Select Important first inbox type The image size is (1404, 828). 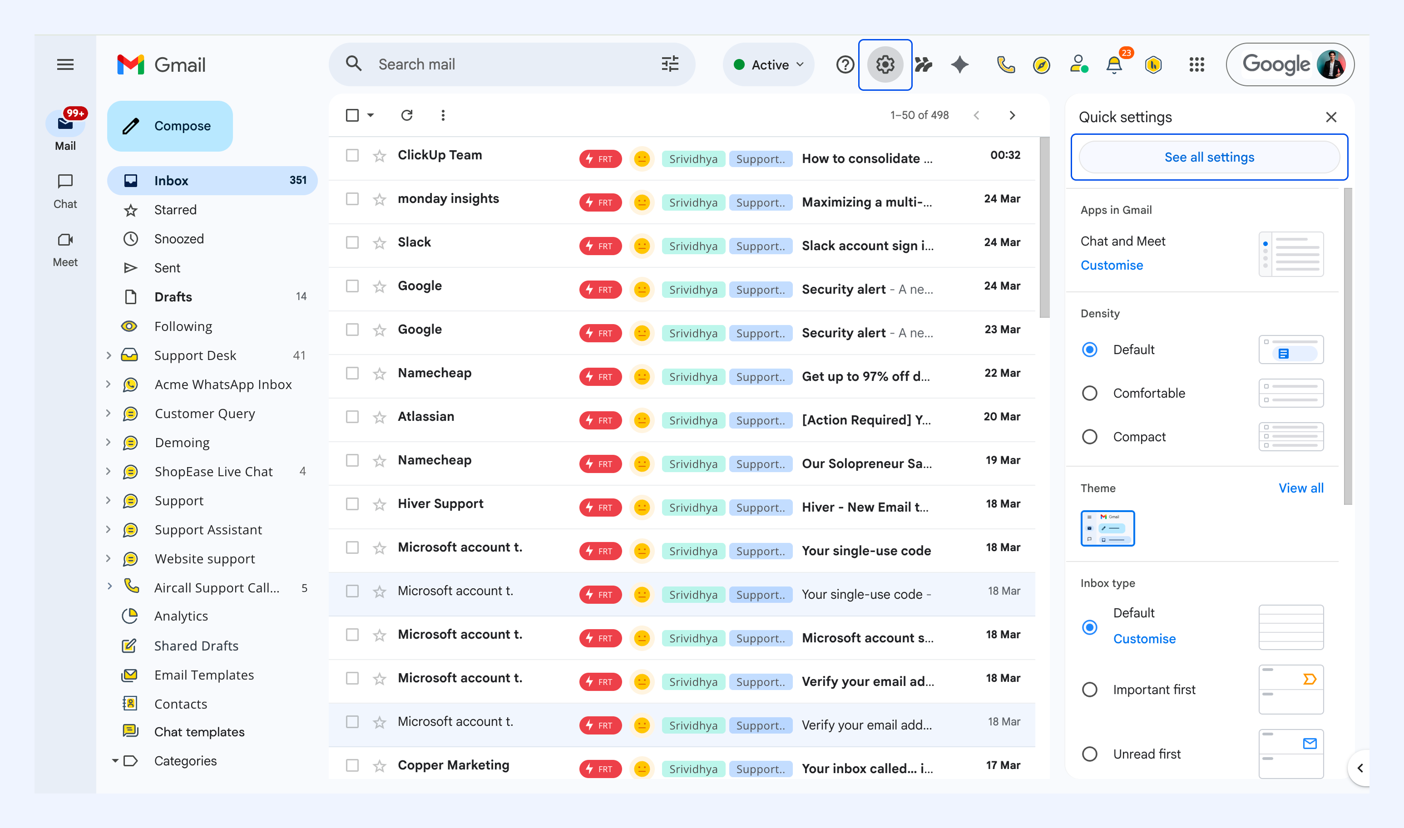[x=1089, y=690]
